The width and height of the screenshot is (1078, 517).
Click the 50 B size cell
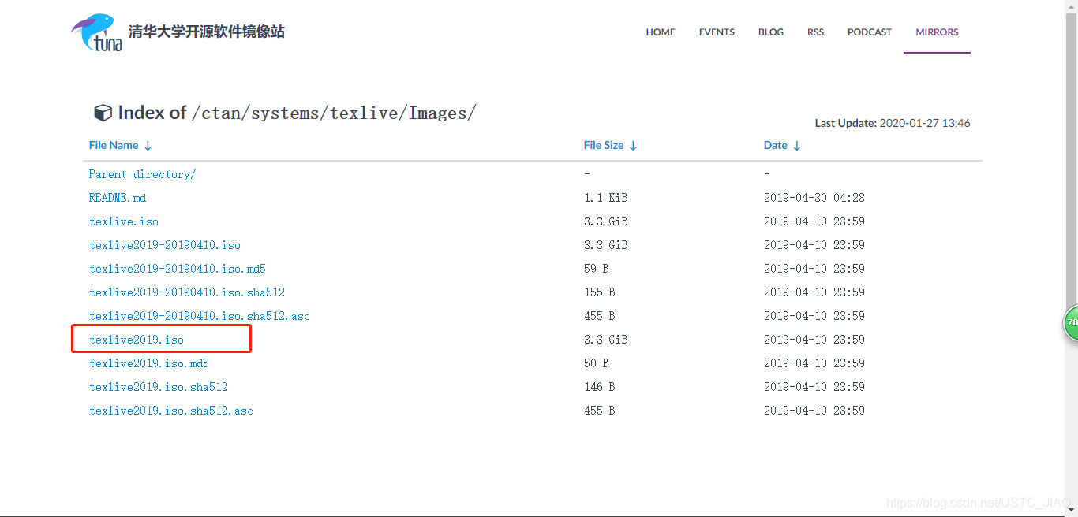[596, 363]
